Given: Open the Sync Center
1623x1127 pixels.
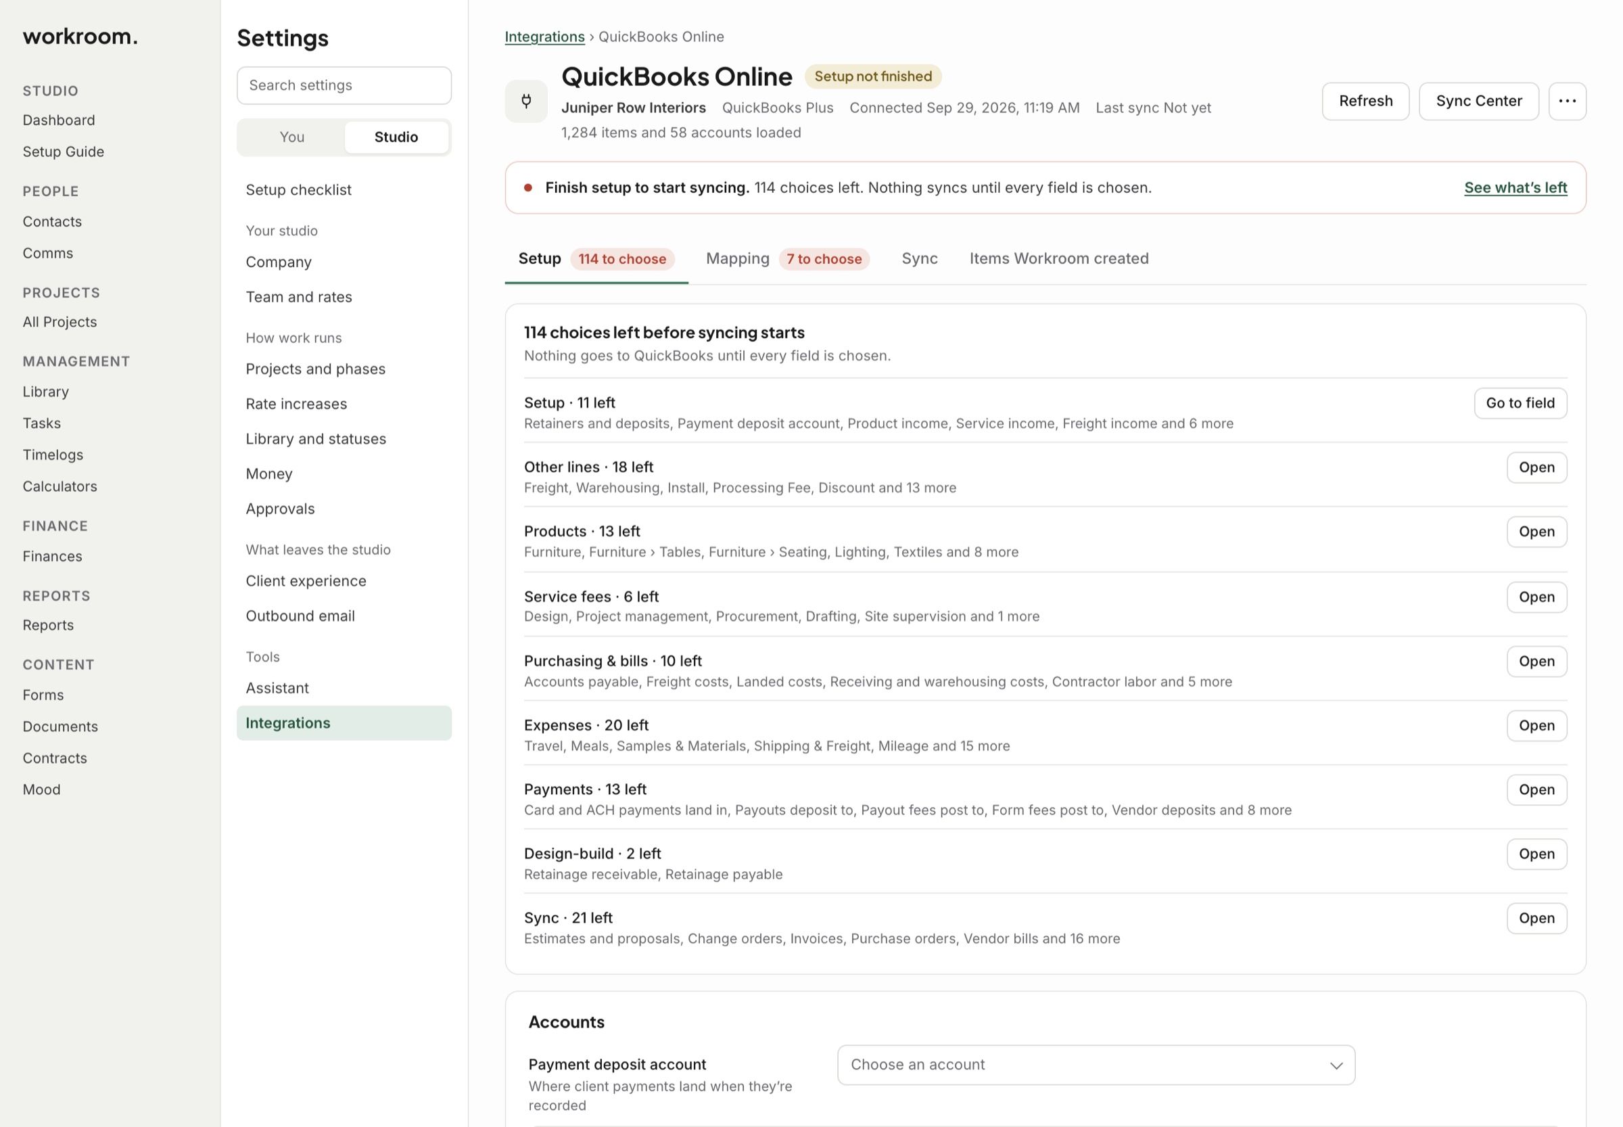Looking at the screenshot, I should point(1478,101).
